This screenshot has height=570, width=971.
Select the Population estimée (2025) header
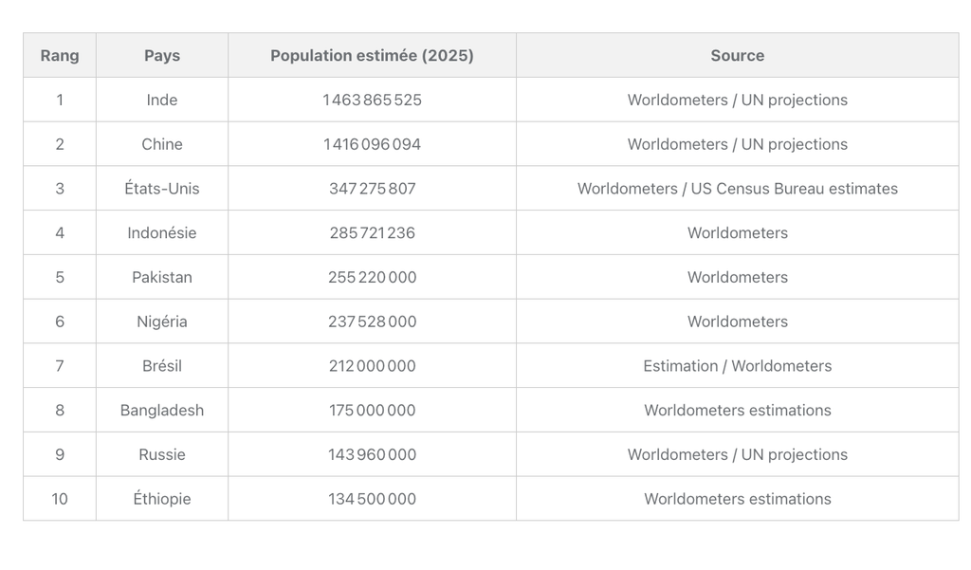pyautogui.click(x=372, y=55)
